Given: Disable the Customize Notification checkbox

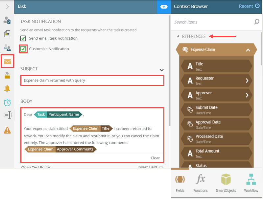Looking at the screenshot, I should click(23, 48).
